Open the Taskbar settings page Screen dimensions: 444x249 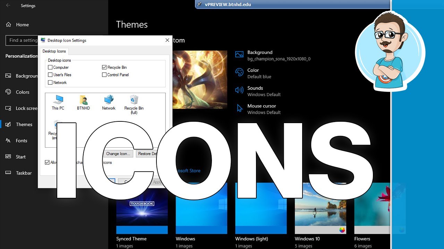tap(19, 173)
